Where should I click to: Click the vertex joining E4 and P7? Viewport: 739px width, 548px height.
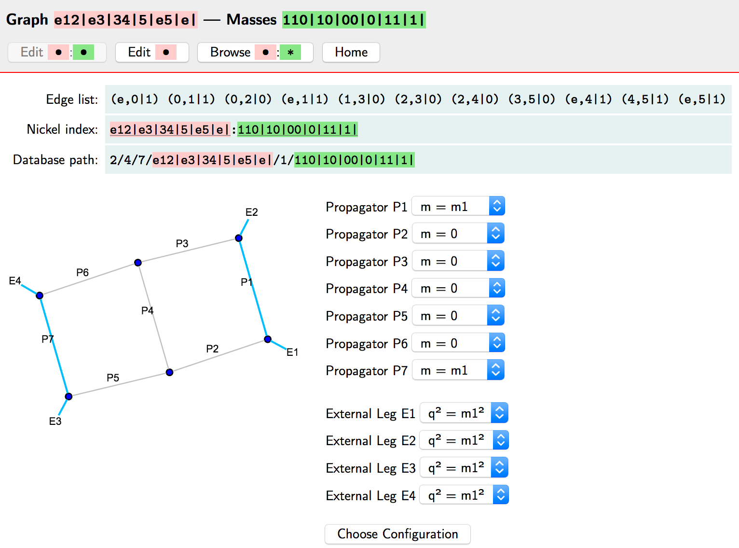click(40, 295)
